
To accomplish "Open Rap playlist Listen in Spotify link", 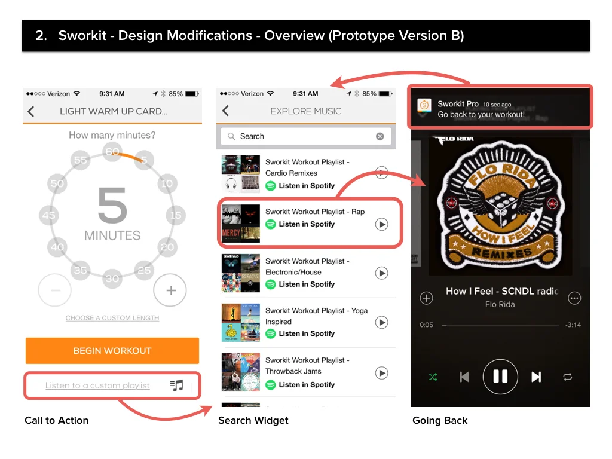I will tap(300, 224).
